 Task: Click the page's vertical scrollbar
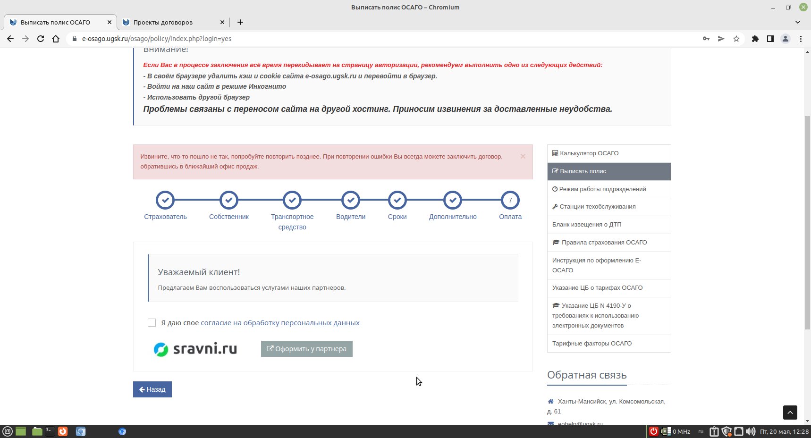tap(807, 222)
